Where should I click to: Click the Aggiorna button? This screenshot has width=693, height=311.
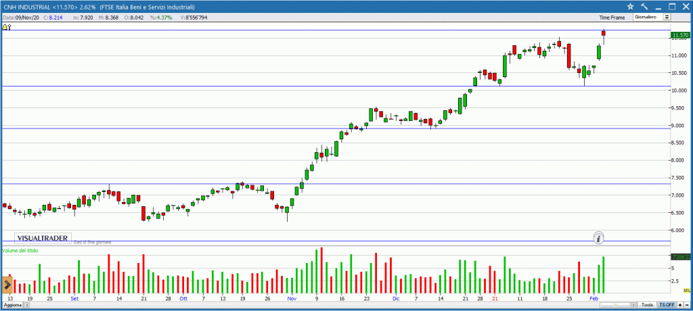[x=12, y=306]
